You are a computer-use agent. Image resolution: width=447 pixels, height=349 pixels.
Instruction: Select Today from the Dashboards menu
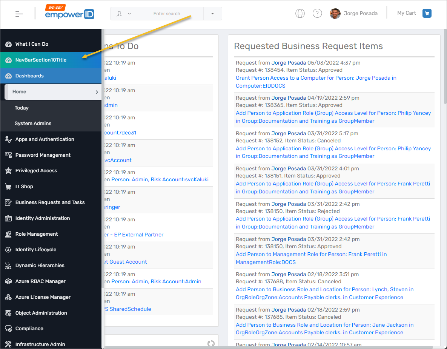coord(22,108)
